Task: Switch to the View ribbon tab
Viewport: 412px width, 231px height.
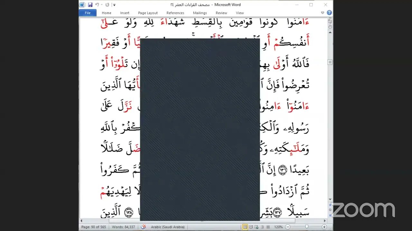Action: coord(240,13)
